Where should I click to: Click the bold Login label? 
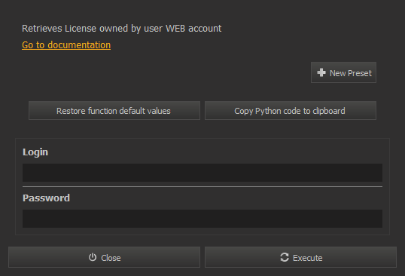pos(35,152)
